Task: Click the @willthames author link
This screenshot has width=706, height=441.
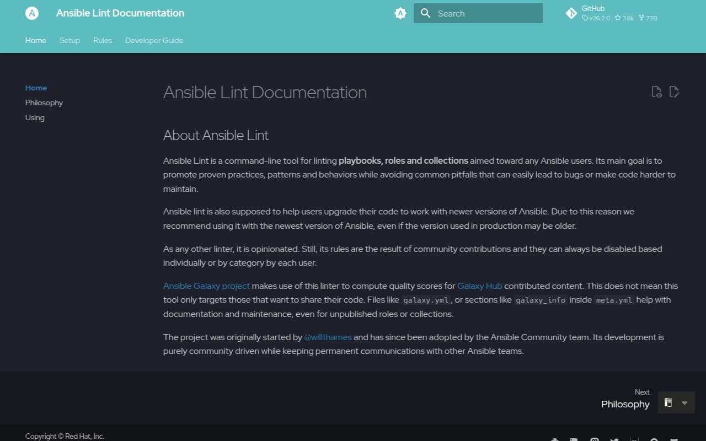Action: pyautogui.click(x=328, y=337)
